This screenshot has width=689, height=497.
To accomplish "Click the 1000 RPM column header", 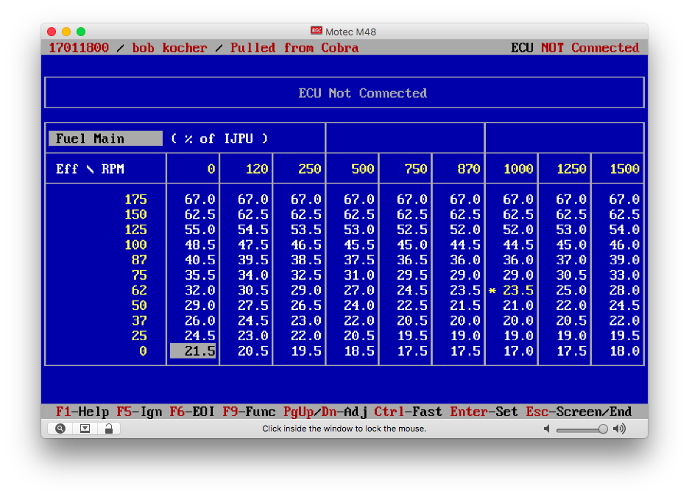I will pyautogui.click(x=518, y=169).
